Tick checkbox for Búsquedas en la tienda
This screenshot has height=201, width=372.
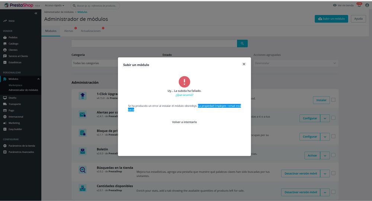click(x=333, y=173)
